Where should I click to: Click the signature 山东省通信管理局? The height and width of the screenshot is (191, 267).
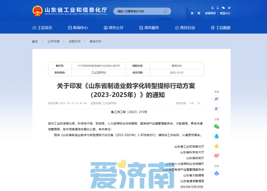point(192,181)
